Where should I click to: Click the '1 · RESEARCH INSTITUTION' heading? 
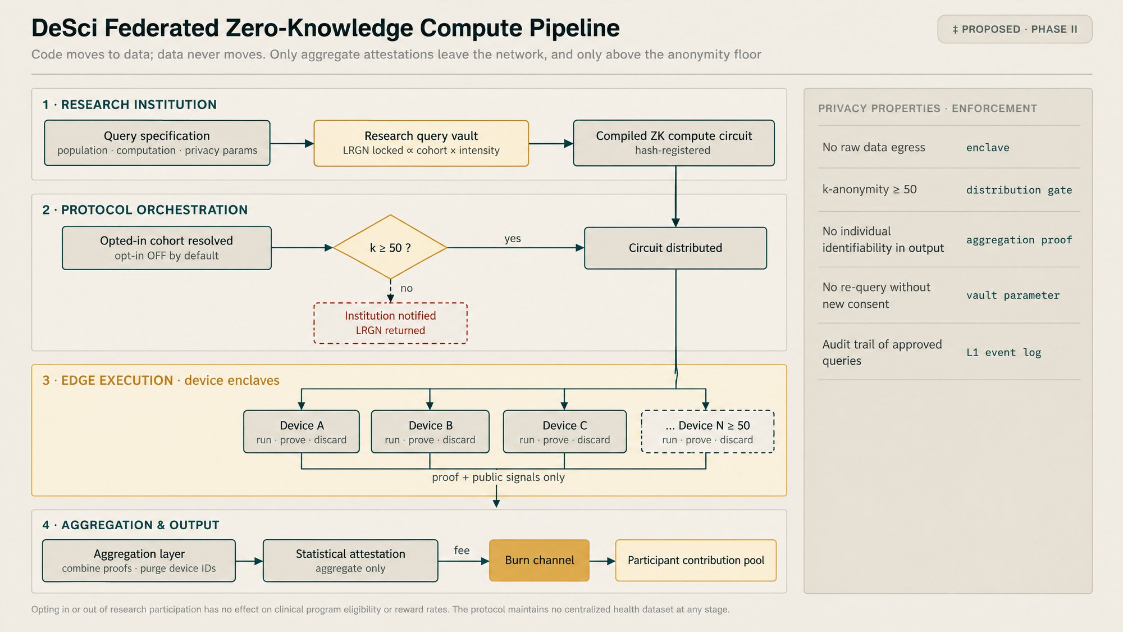130,104
